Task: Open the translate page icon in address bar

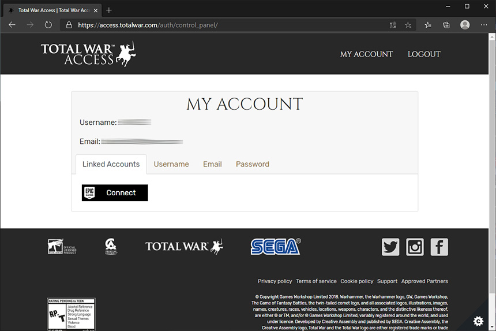Action: point(393,25)
